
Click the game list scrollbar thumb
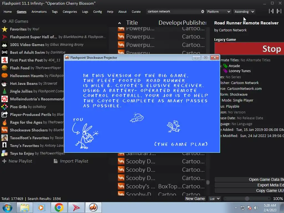click(208, 182)
